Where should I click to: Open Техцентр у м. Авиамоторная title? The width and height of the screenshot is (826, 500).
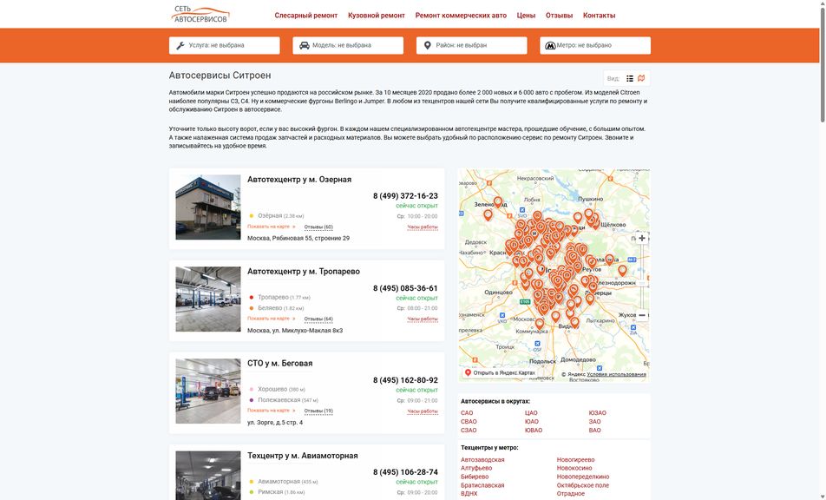tap(302, 455)
